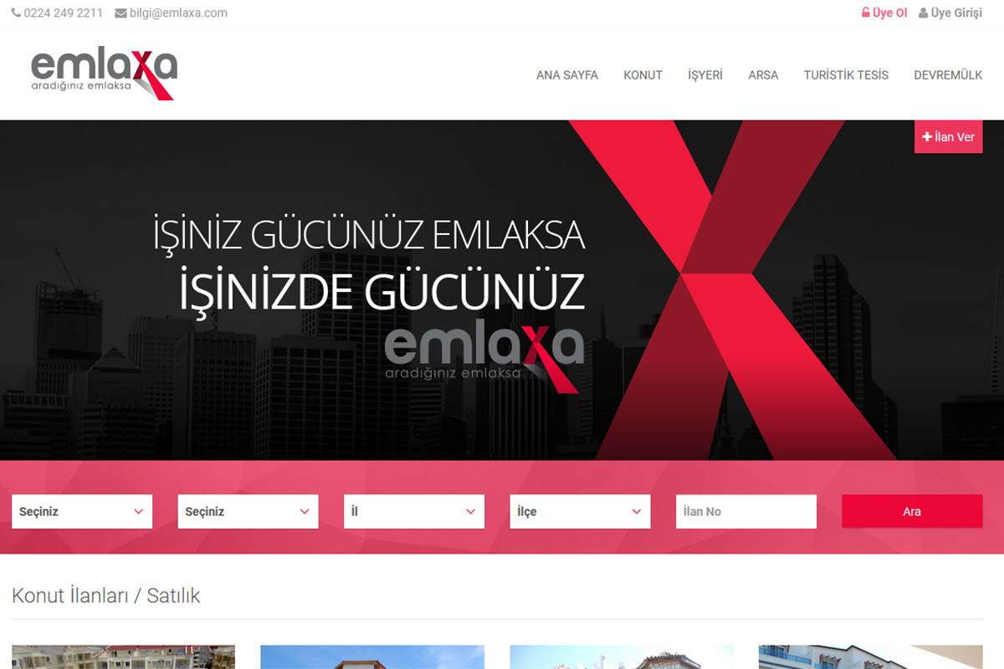Navigate to TURİSTİK TESİS

(x=846, y=75)
